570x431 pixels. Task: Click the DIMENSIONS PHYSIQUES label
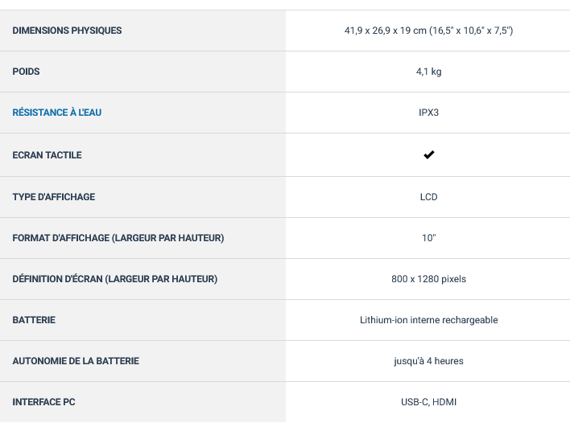67,31
